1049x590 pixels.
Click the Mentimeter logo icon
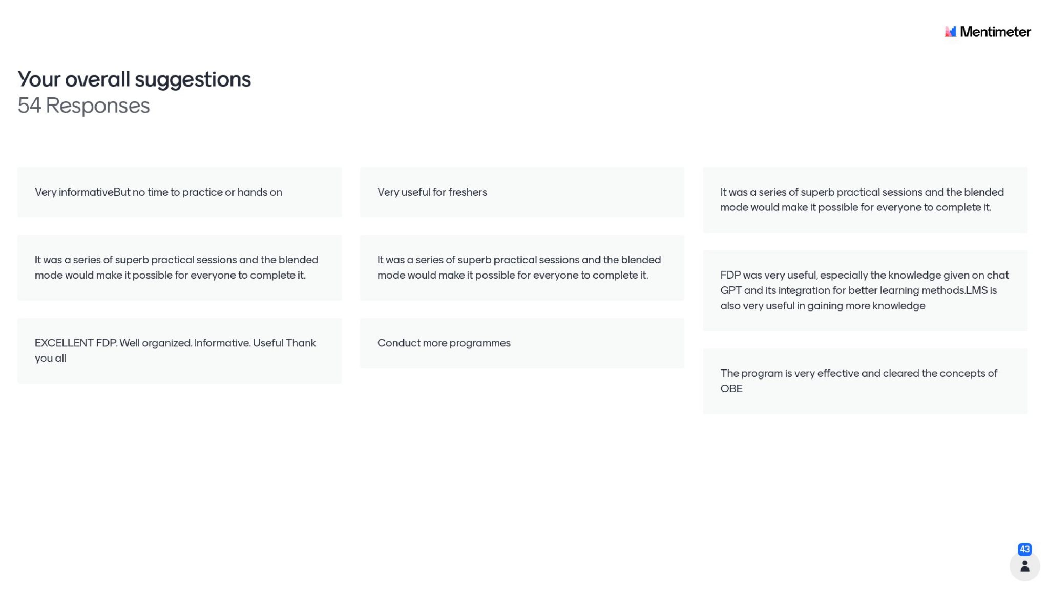[950, 32]
